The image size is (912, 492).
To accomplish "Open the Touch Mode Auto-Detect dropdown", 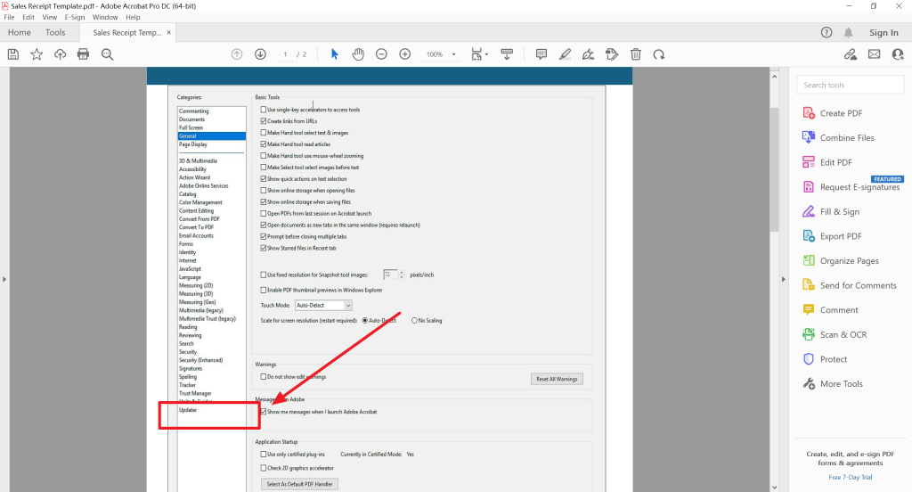I will (x=323, y=305).
